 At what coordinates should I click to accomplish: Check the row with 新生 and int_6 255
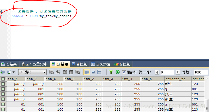click(x=3, y=84)
